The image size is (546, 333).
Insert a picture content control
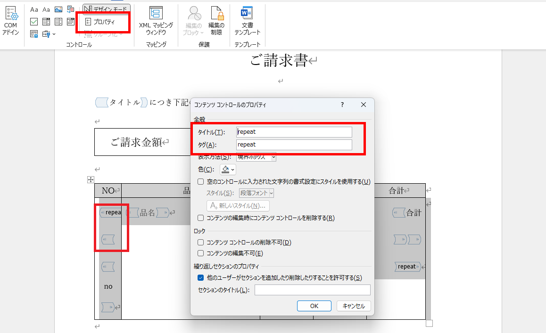pos(58,9)
